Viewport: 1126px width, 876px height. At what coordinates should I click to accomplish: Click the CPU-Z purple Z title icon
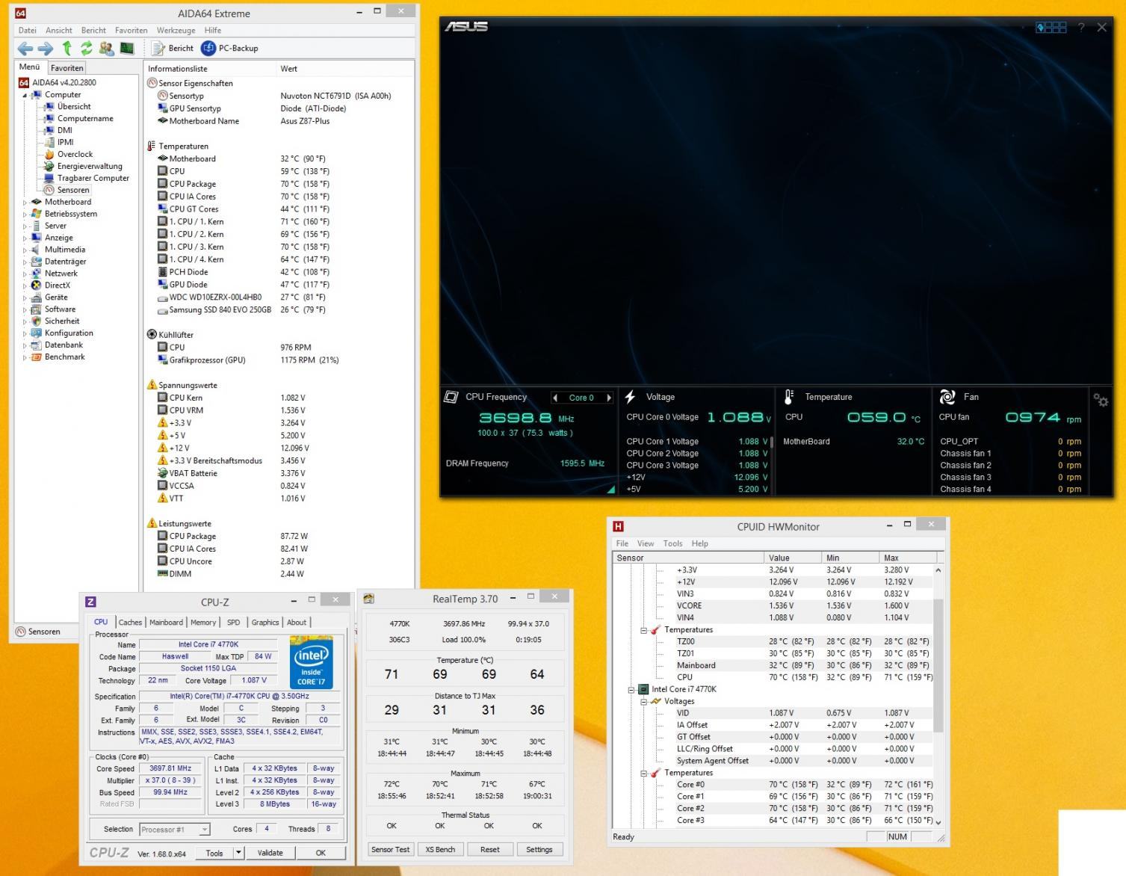click(x=90, y=601)
